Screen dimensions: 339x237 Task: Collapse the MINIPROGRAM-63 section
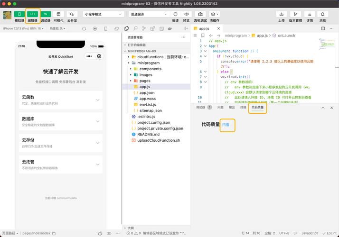156,51
